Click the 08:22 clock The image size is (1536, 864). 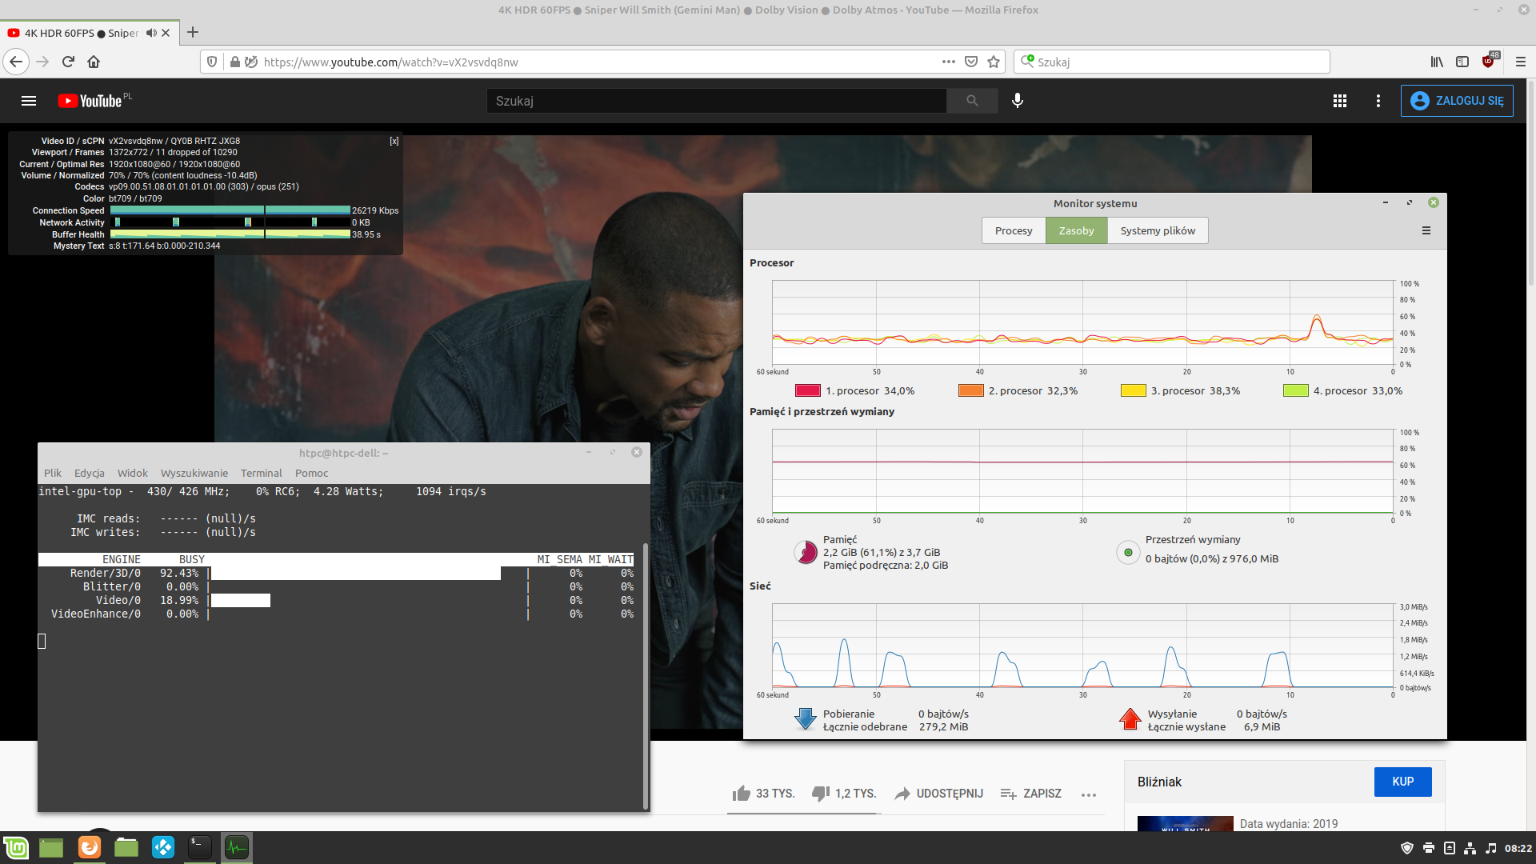pyautogui.click(x=1518, y=848)
